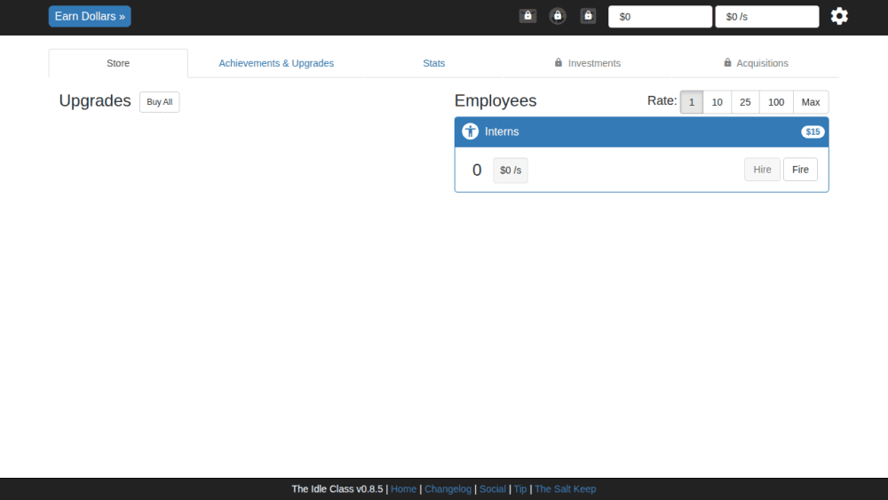Click the lock icon beside Acquisitions
This screenshot has height=500, width=888.
[728, 63]
